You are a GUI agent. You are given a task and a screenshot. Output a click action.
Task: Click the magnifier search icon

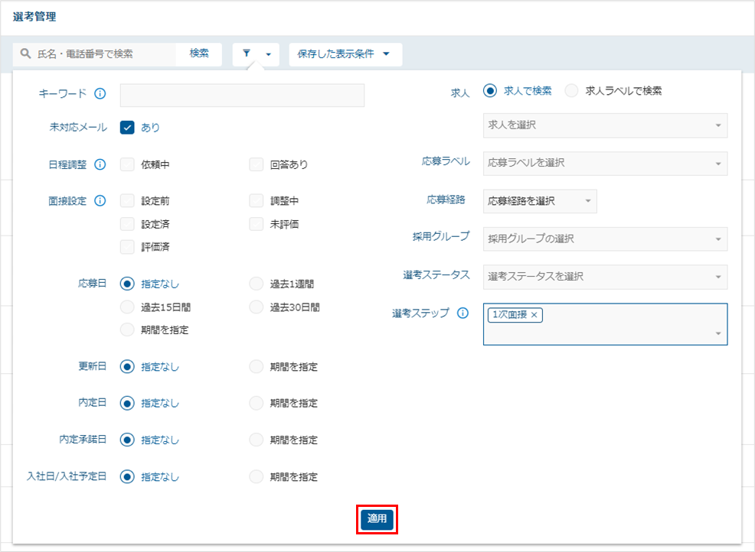tap(25, 54)
